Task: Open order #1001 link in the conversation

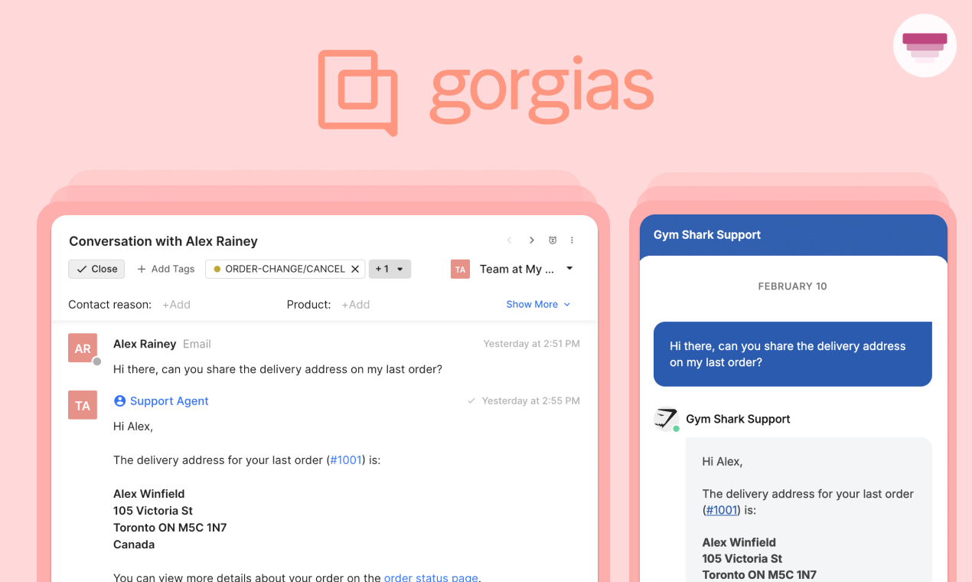Action: point(346,460)
